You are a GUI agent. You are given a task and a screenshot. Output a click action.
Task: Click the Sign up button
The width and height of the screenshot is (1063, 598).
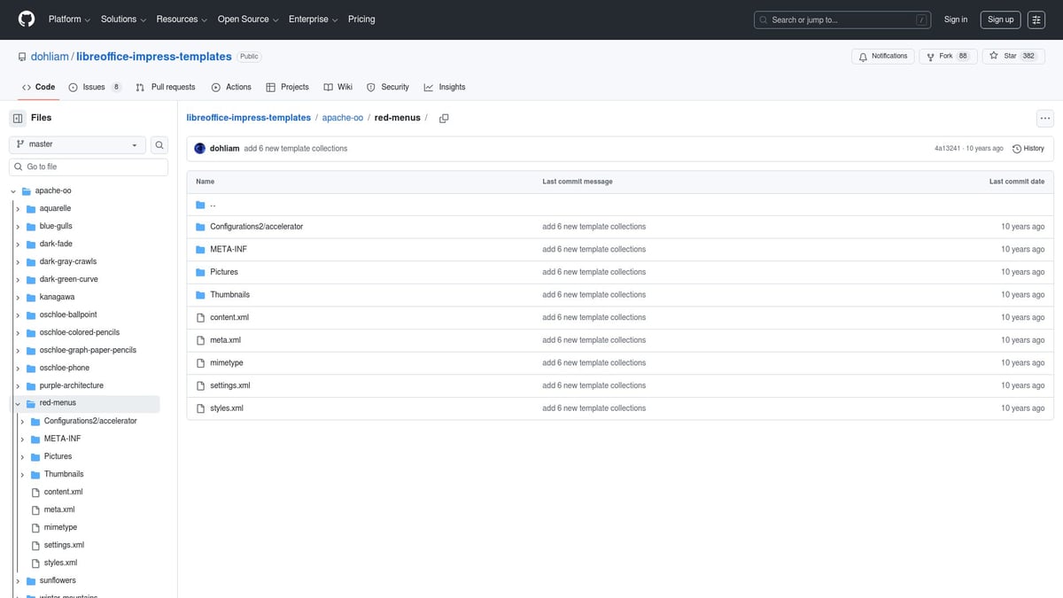(x=1001, y=19)
